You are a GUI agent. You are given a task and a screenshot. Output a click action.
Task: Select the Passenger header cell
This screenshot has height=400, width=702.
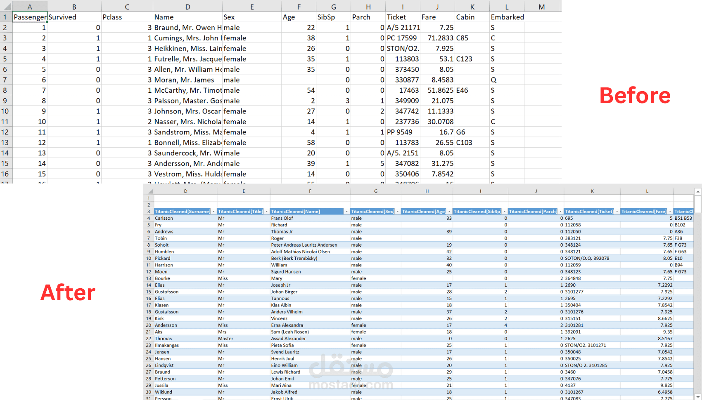(x=30, y=17)
